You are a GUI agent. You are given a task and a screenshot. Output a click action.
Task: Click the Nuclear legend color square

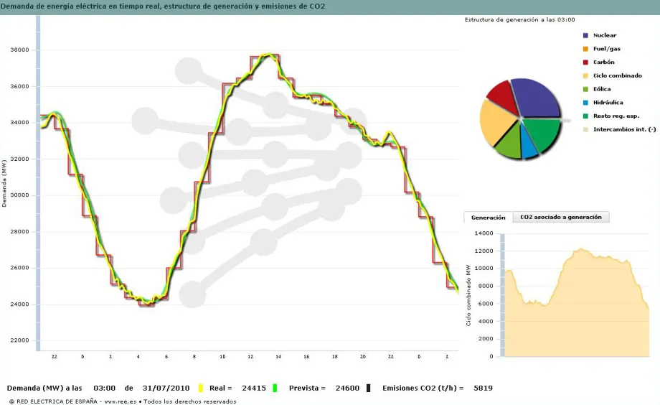pyautogui.click(x=585, y=35)
